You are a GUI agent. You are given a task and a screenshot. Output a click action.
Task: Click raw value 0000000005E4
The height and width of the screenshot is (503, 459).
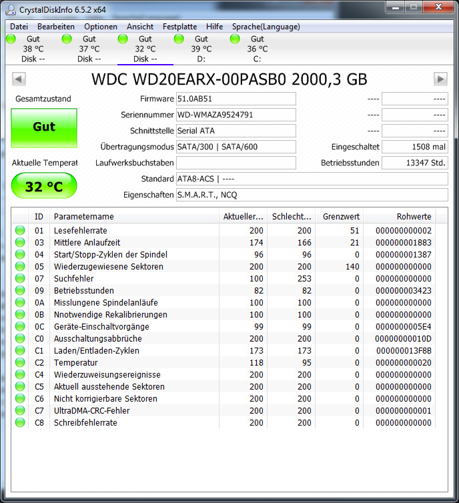404,327
